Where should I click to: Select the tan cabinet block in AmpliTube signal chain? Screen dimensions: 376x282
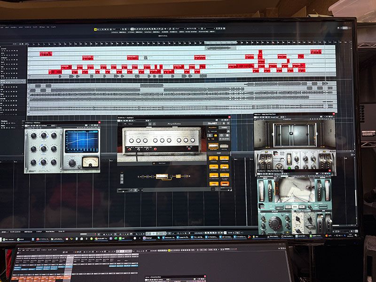pyautogui.click(x=178, y=176)
